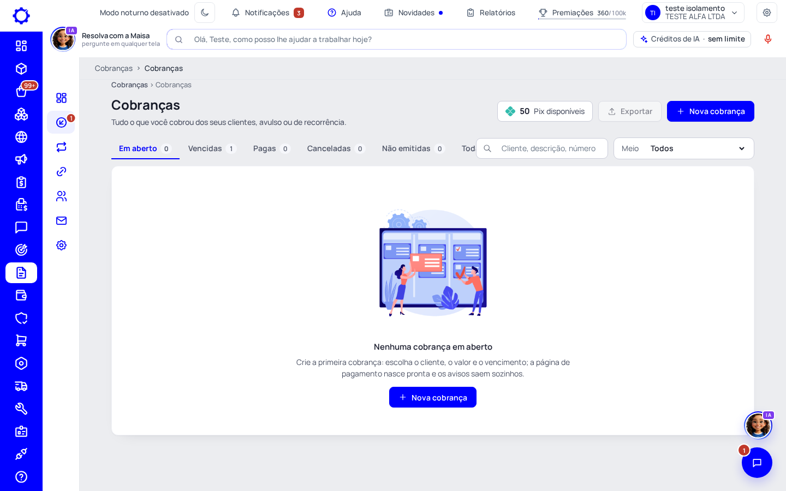Open the customers people icon in secondary sidebar
The height and width of the screenshot is (491, 786).
tap(61, 196)
